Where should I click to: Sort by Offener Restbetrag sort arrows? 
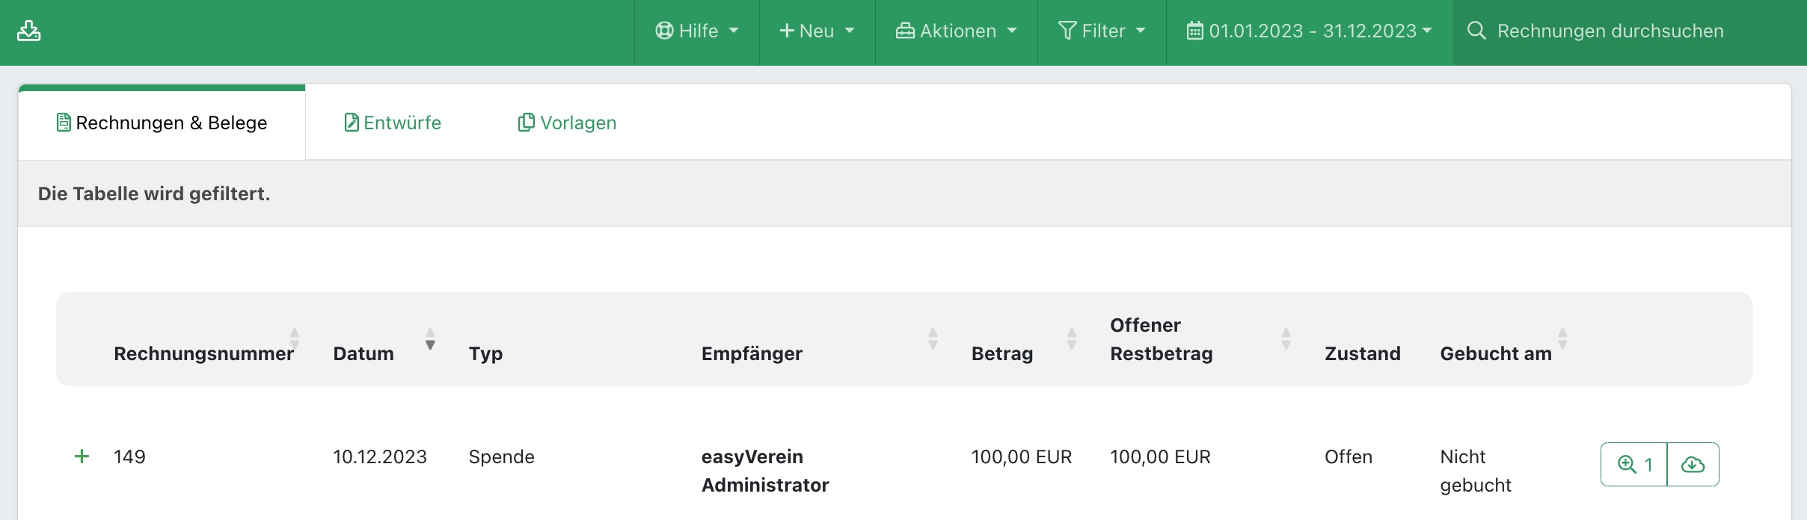pos(1286,338)
